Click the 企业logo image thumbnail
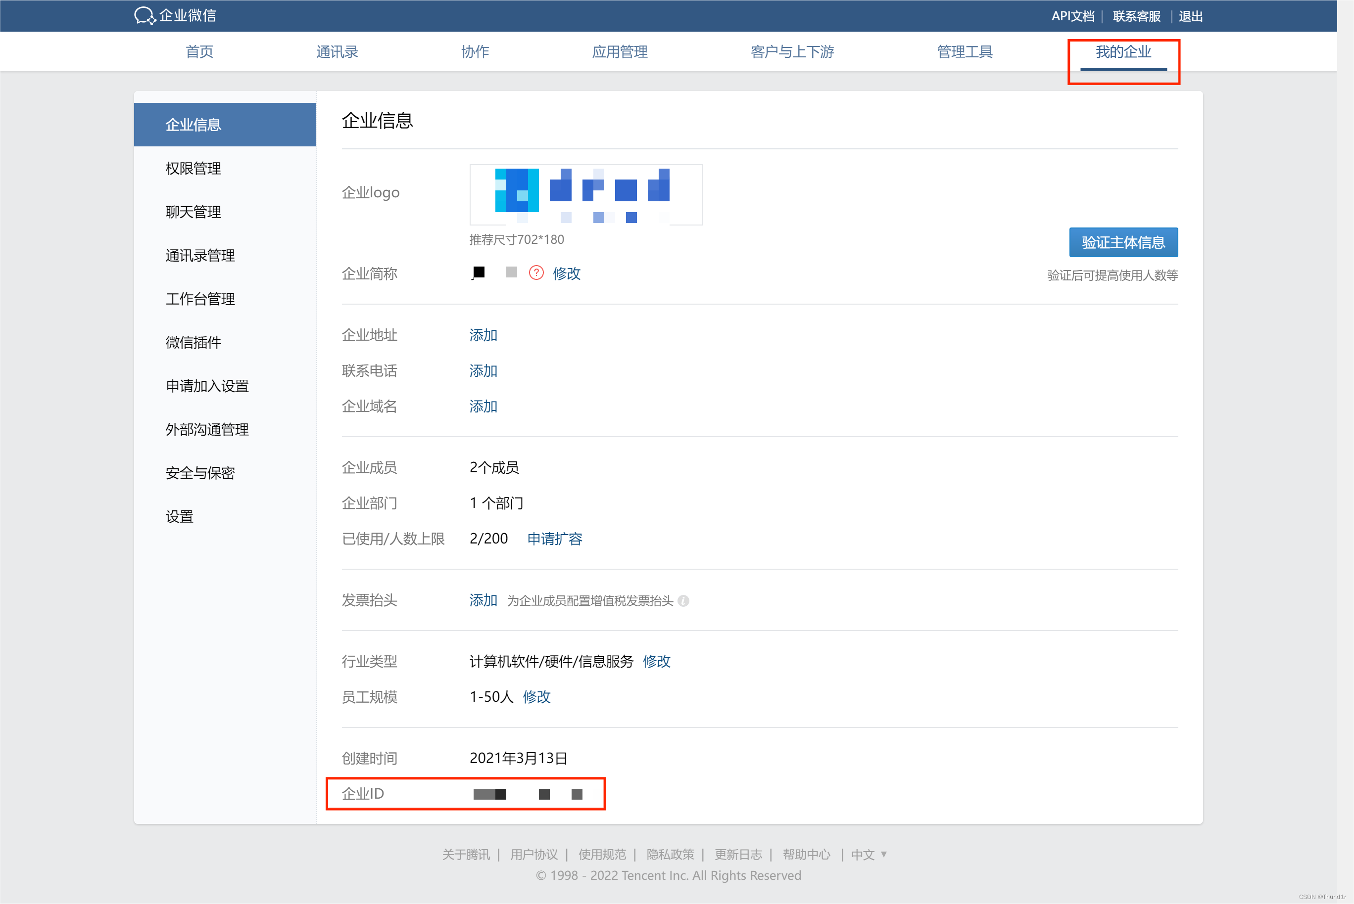1354x904 pixels. pos(586,195)
